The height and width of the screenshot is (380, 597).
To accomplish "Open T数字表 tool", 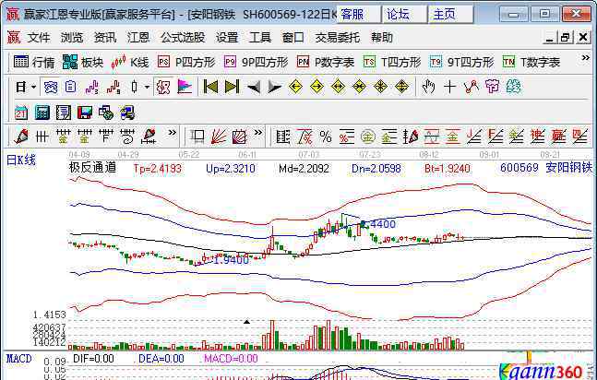I will click(531, 62).
